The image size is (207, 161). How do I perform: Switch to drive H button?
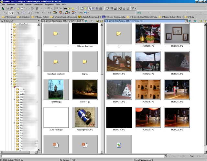(36, 13)
